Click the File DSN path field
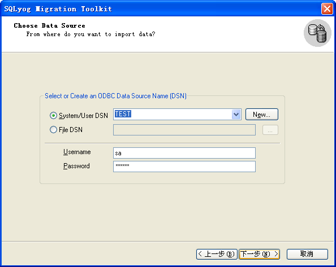Viewport: 336px width, 267px height. pos(184,130)
